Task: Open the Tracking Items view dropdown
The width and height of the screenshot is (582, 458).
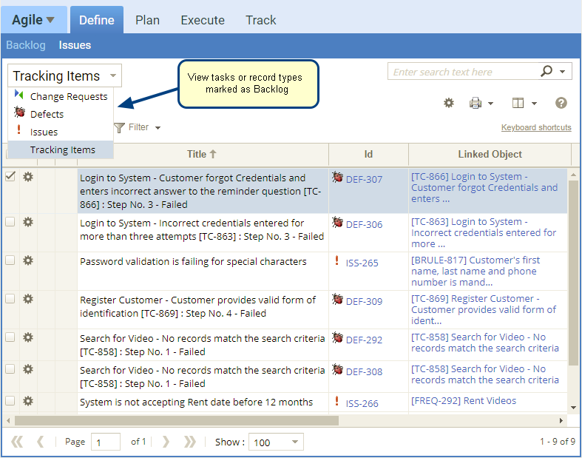Action: 65,75
